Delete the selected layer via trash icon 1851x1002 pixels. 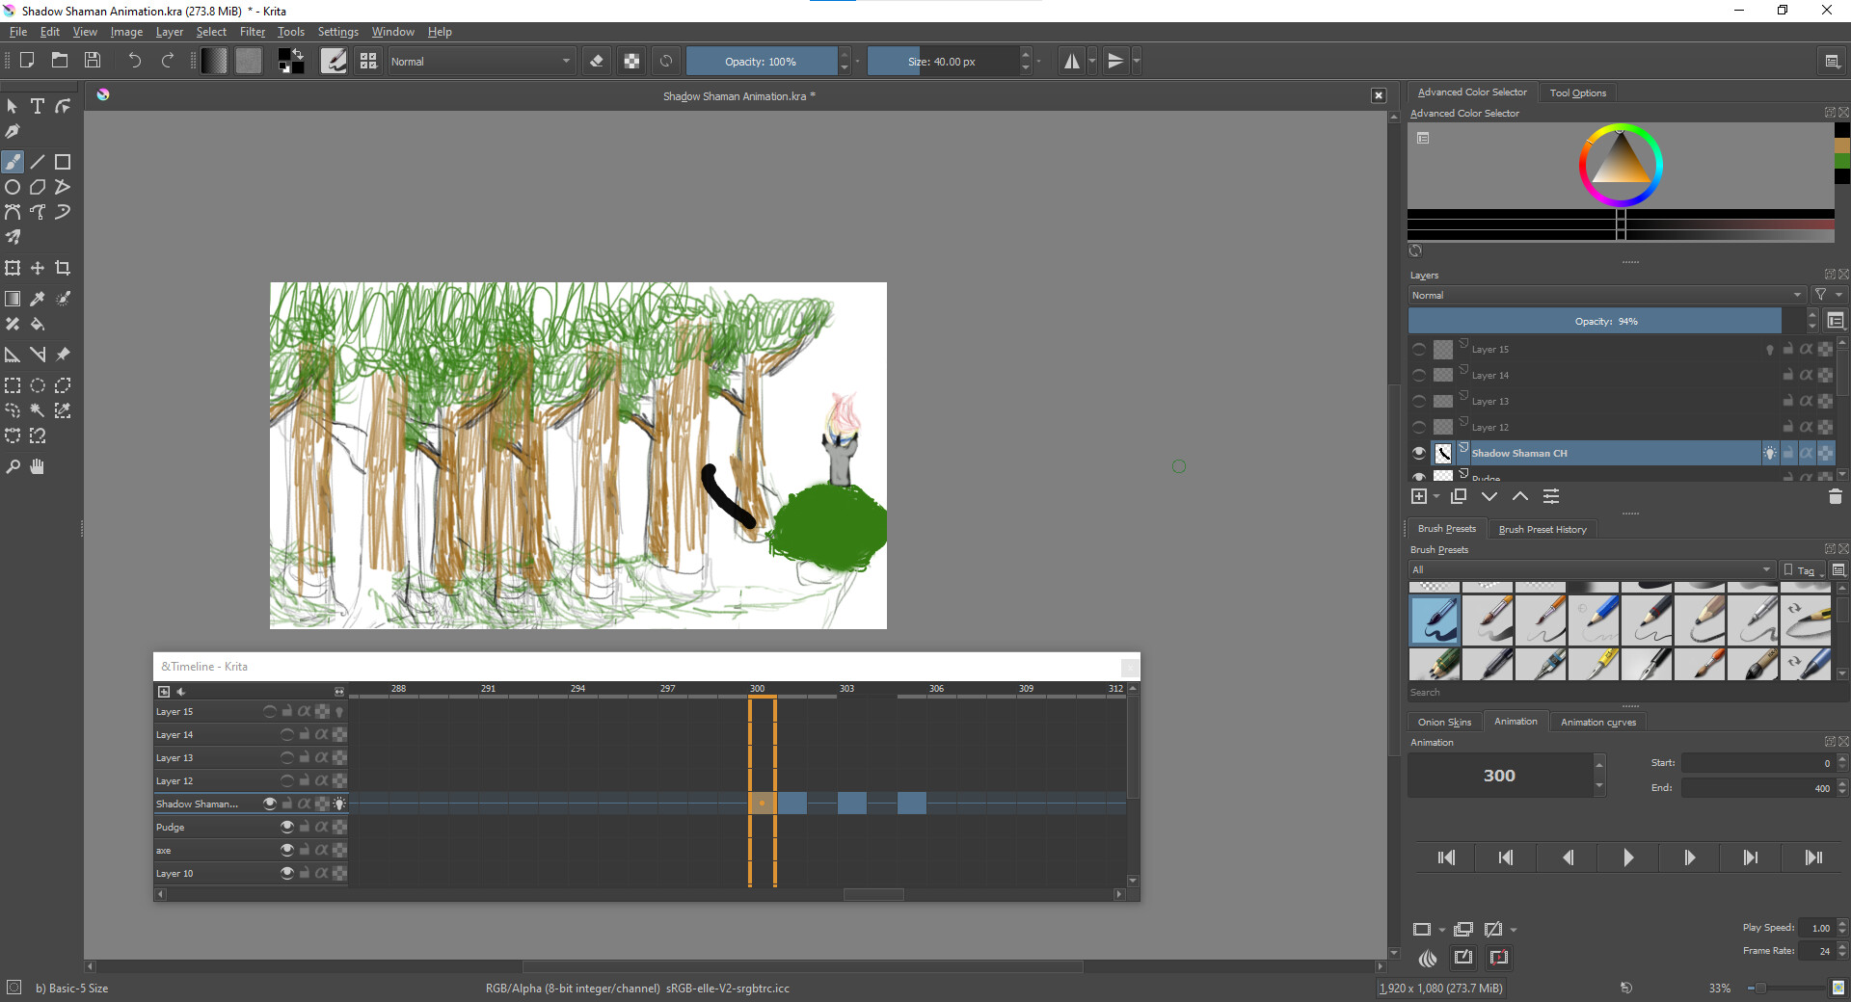1835,496
